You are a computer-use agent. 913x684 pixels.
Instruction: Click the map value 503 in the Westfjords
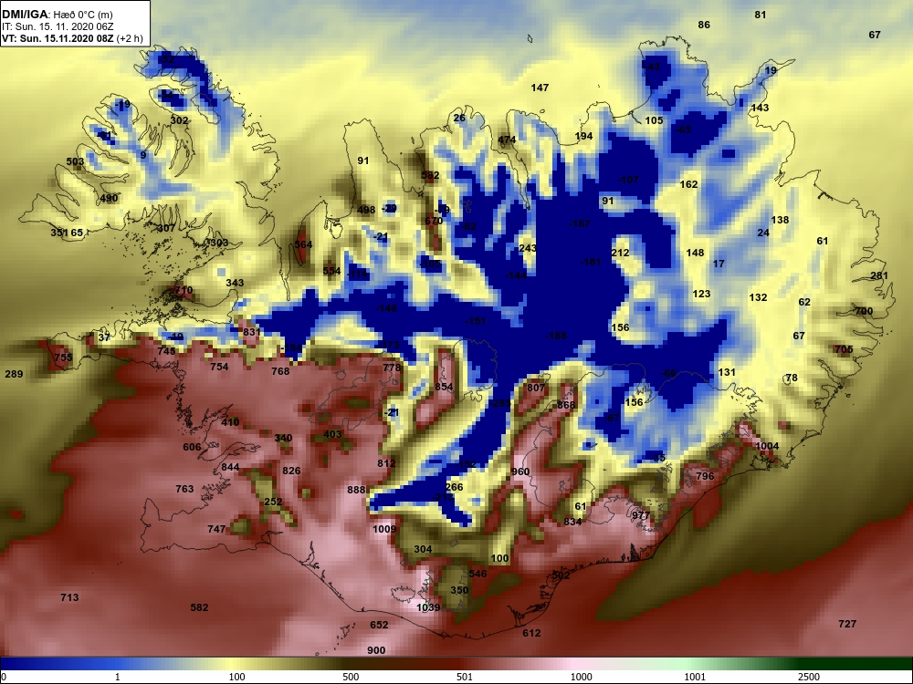[x=75, y=161]
